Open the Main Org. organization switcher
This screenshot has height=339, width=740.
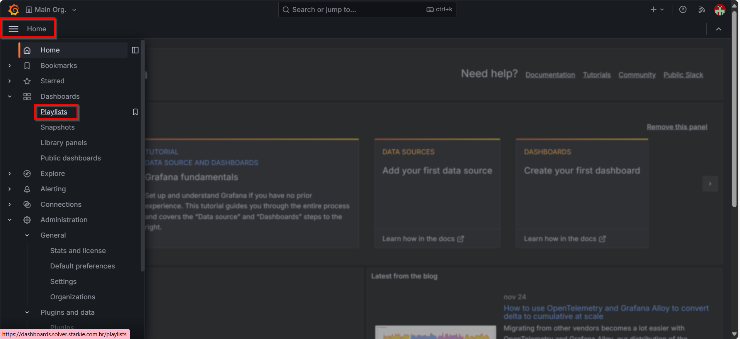point(51,10)
